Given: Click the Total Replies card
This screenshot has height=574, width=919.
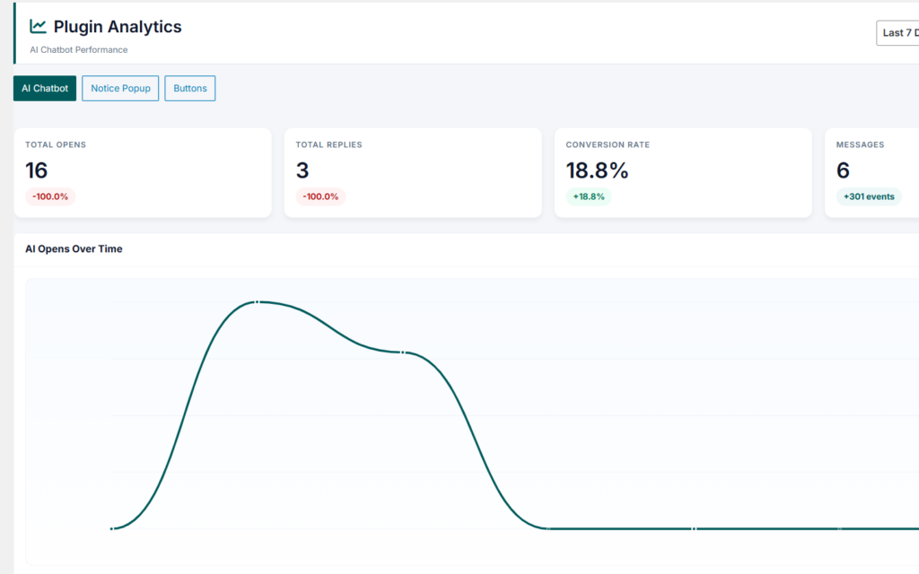Looking at the screenshot, I should 413,173.
